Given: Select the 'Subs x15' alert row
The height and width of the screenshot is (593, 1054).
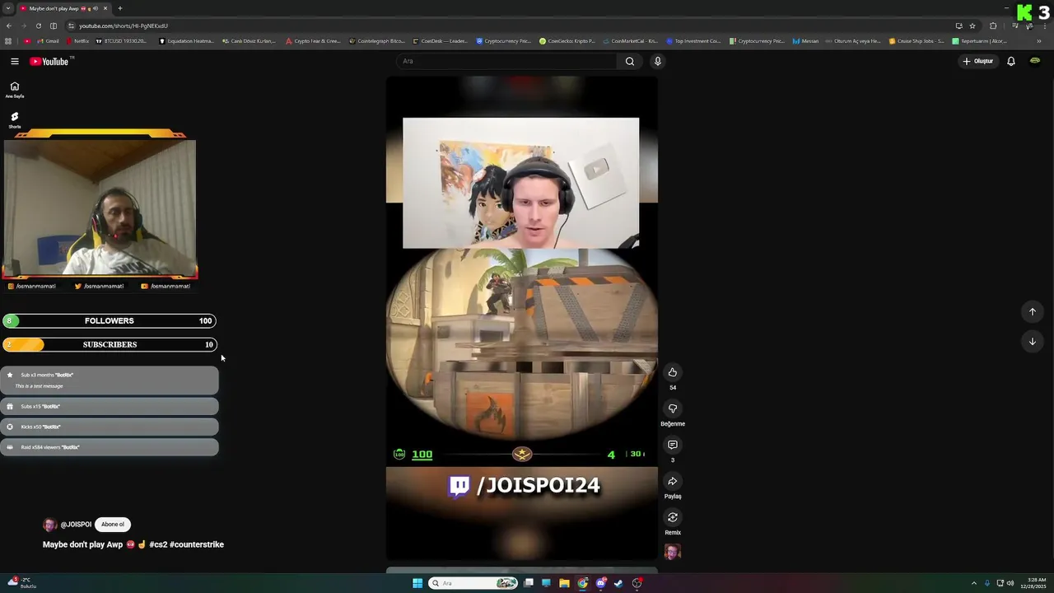Looking at the screenshot, I should pos(110,406).
